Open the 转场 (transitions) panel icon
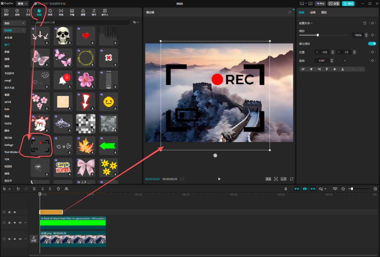Screen dimensions: 380x257 coord(61,12)
